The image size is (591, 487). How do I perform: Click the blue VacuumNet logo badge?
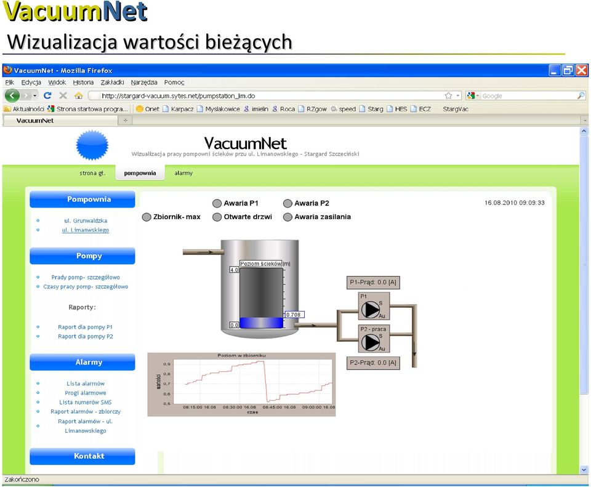coord(92,145)
